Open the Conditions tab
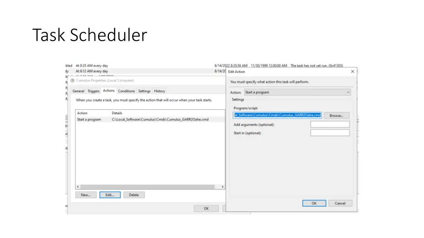 [x=126, y=91]
